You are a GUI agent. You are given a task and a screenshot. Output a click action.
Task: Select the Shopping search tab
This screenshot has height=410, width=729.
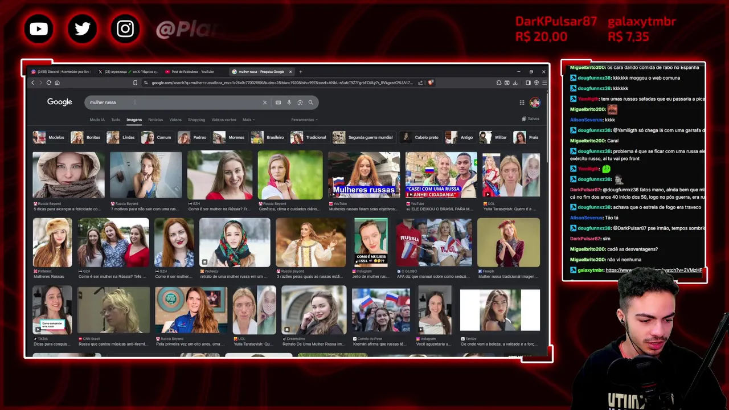[196, 120]
